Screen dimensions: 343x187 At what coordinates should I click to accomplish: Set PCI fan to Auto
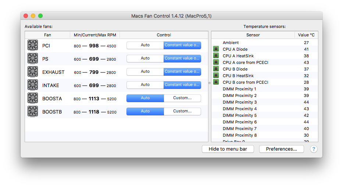145,45
